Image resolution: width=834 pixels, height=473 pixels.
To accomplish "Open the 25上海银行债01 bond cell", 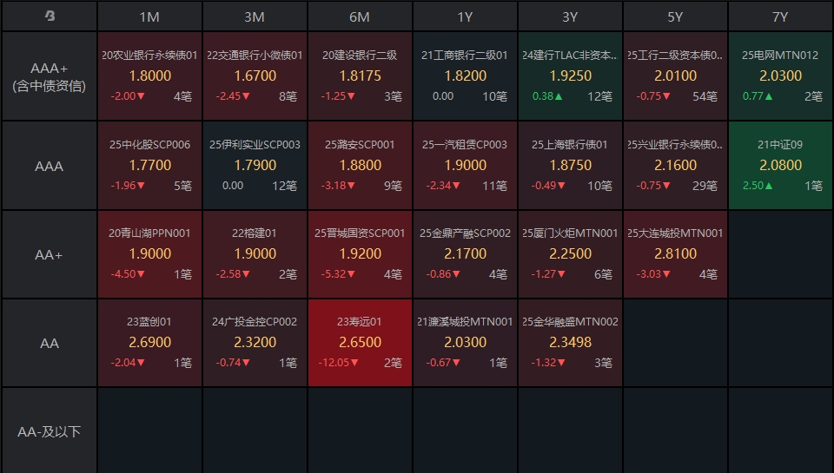I will pyautogui.click(x=570, y=165).
